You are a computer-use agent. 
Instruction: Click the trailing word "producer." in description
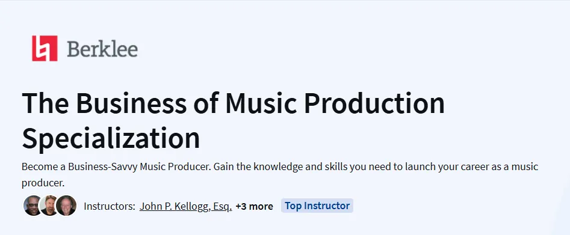43,183
